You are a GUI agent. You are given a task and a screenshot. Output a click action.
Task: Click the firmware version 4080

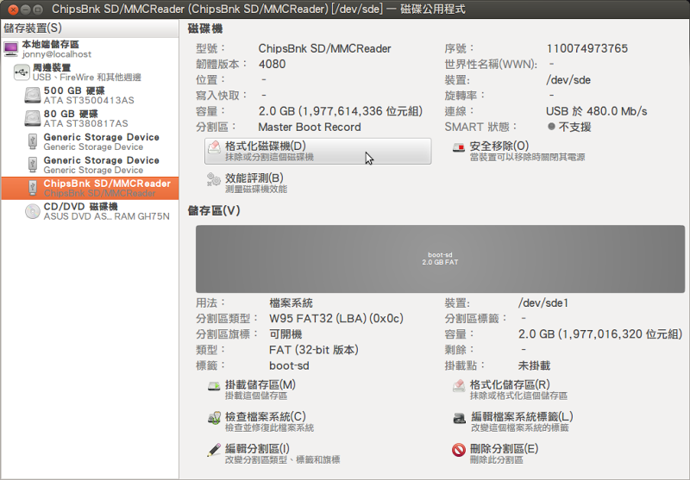click(272, 64)
